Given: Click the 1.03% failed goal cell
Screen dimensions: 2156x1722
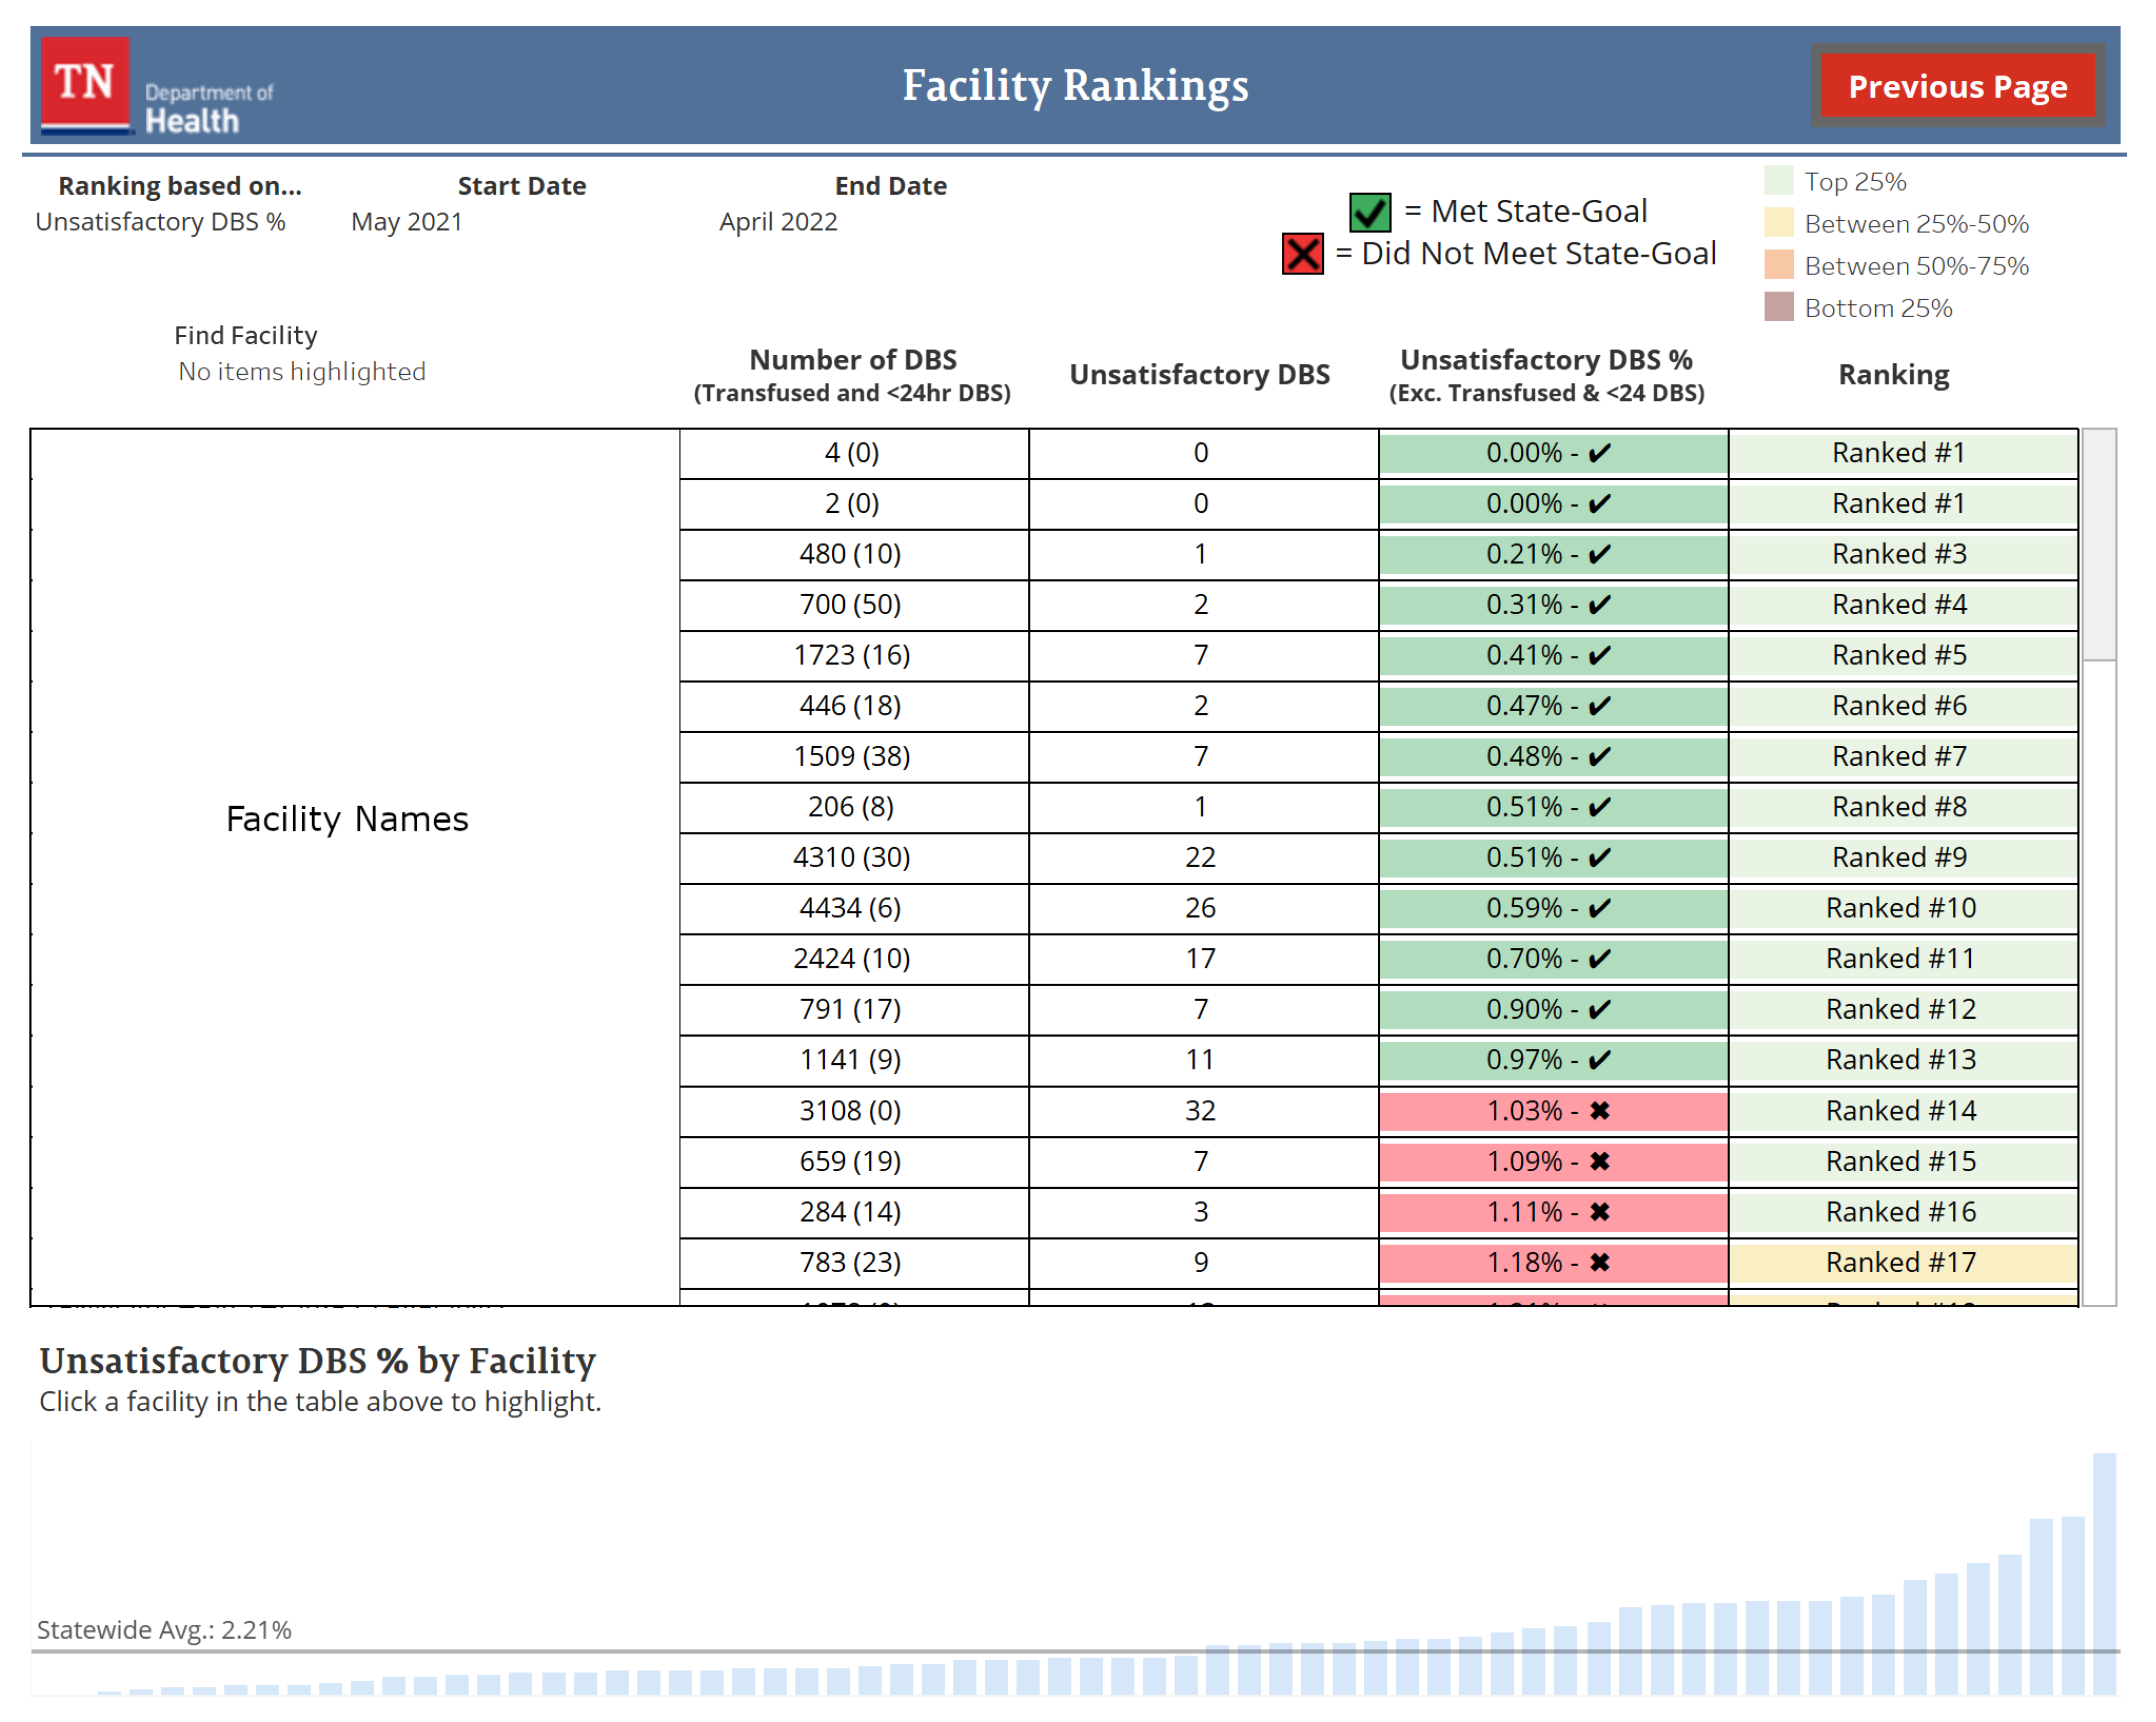Looking at the screenshot, I should [x=1552, y=1110].
